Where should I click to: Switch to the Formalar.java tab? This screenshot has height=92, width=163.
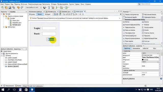[52, 11]
